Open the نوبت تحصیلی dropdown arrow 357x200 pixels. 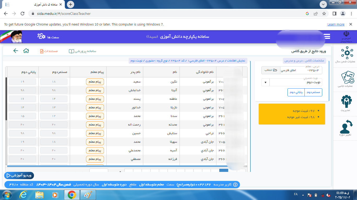point(266,82)
